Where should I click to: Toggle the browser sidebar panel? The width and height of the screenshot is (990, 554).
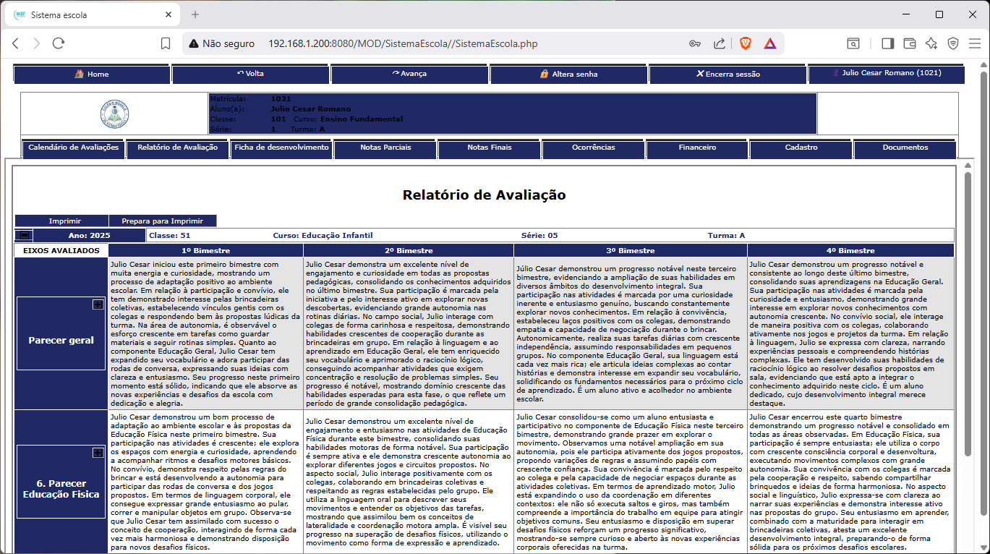[887, 43]
